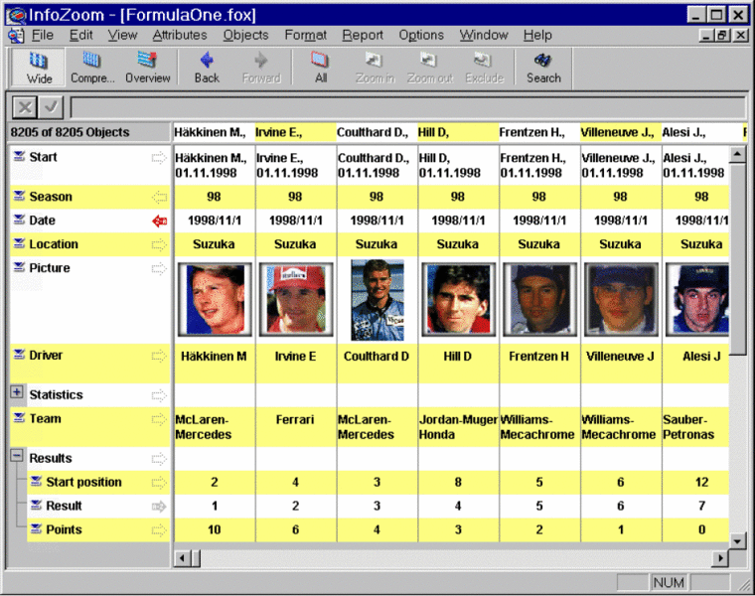Screen dimensions: 755x596
Task: Select Hill's driver photo
Action: (x=458, y=299)
